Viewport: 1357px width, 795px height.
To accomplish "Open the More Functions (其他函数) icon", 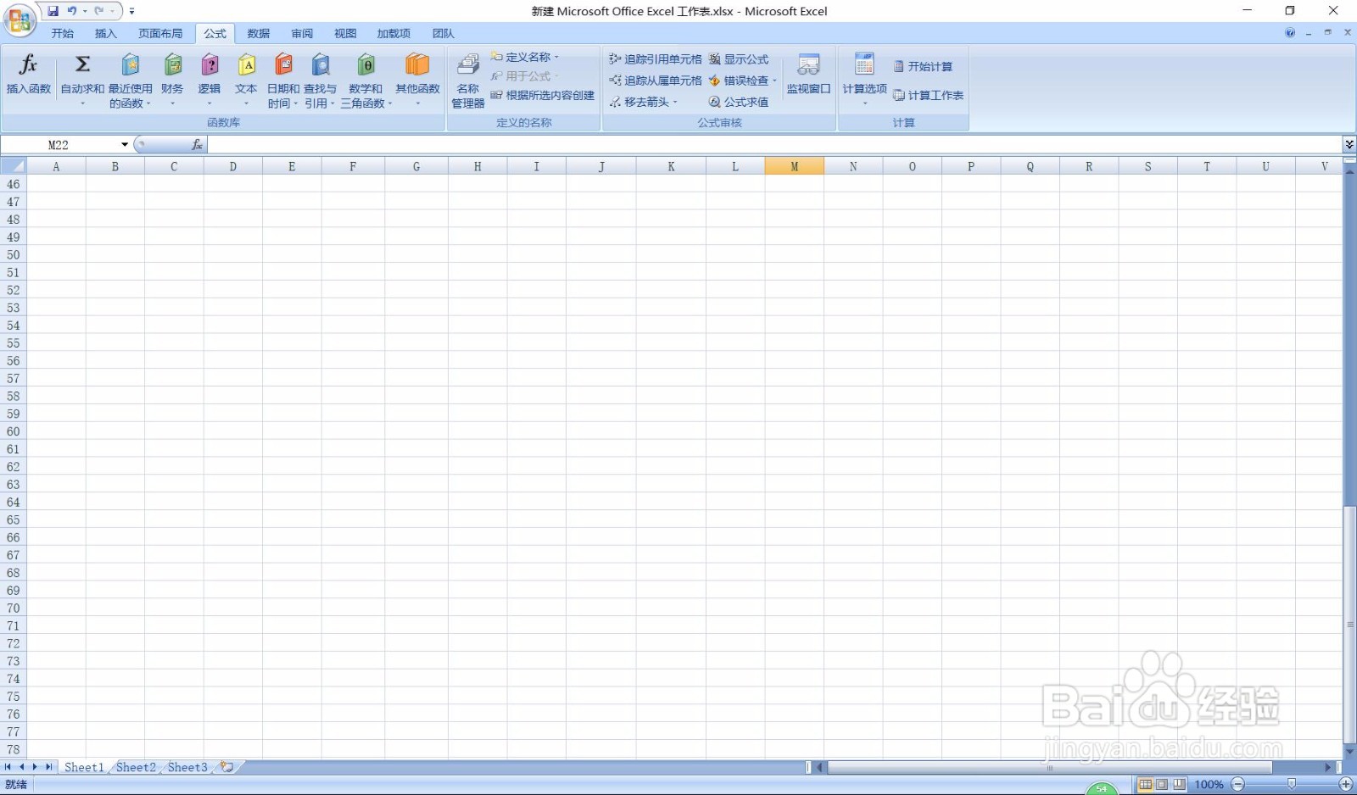I will pyautogui.click(x=417, y=65).
